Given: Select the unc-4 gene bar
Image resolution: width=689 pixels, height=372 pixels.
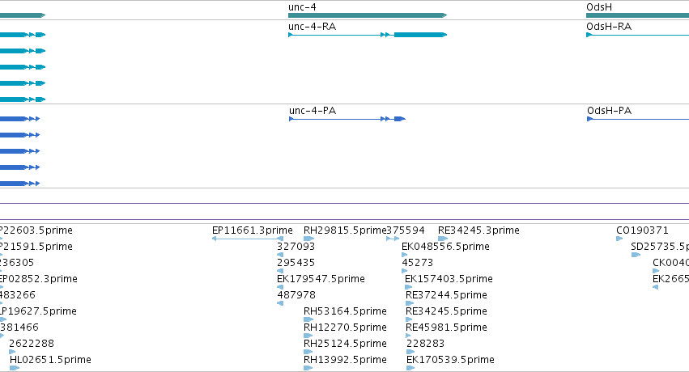Looking at the screenshot, I should point(368,15).
